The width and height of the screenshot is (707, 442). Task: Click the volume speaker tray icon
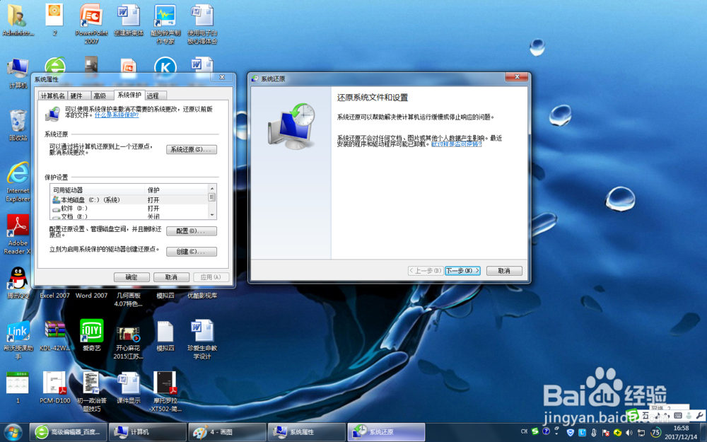coord(629,433)
